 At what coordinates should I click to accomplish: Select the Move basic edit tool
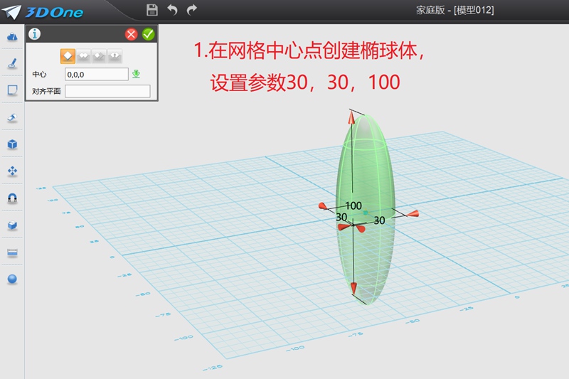coord(12,171)
